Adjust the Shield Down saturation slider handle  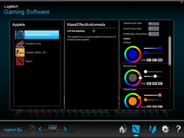(x=160, y=95)
